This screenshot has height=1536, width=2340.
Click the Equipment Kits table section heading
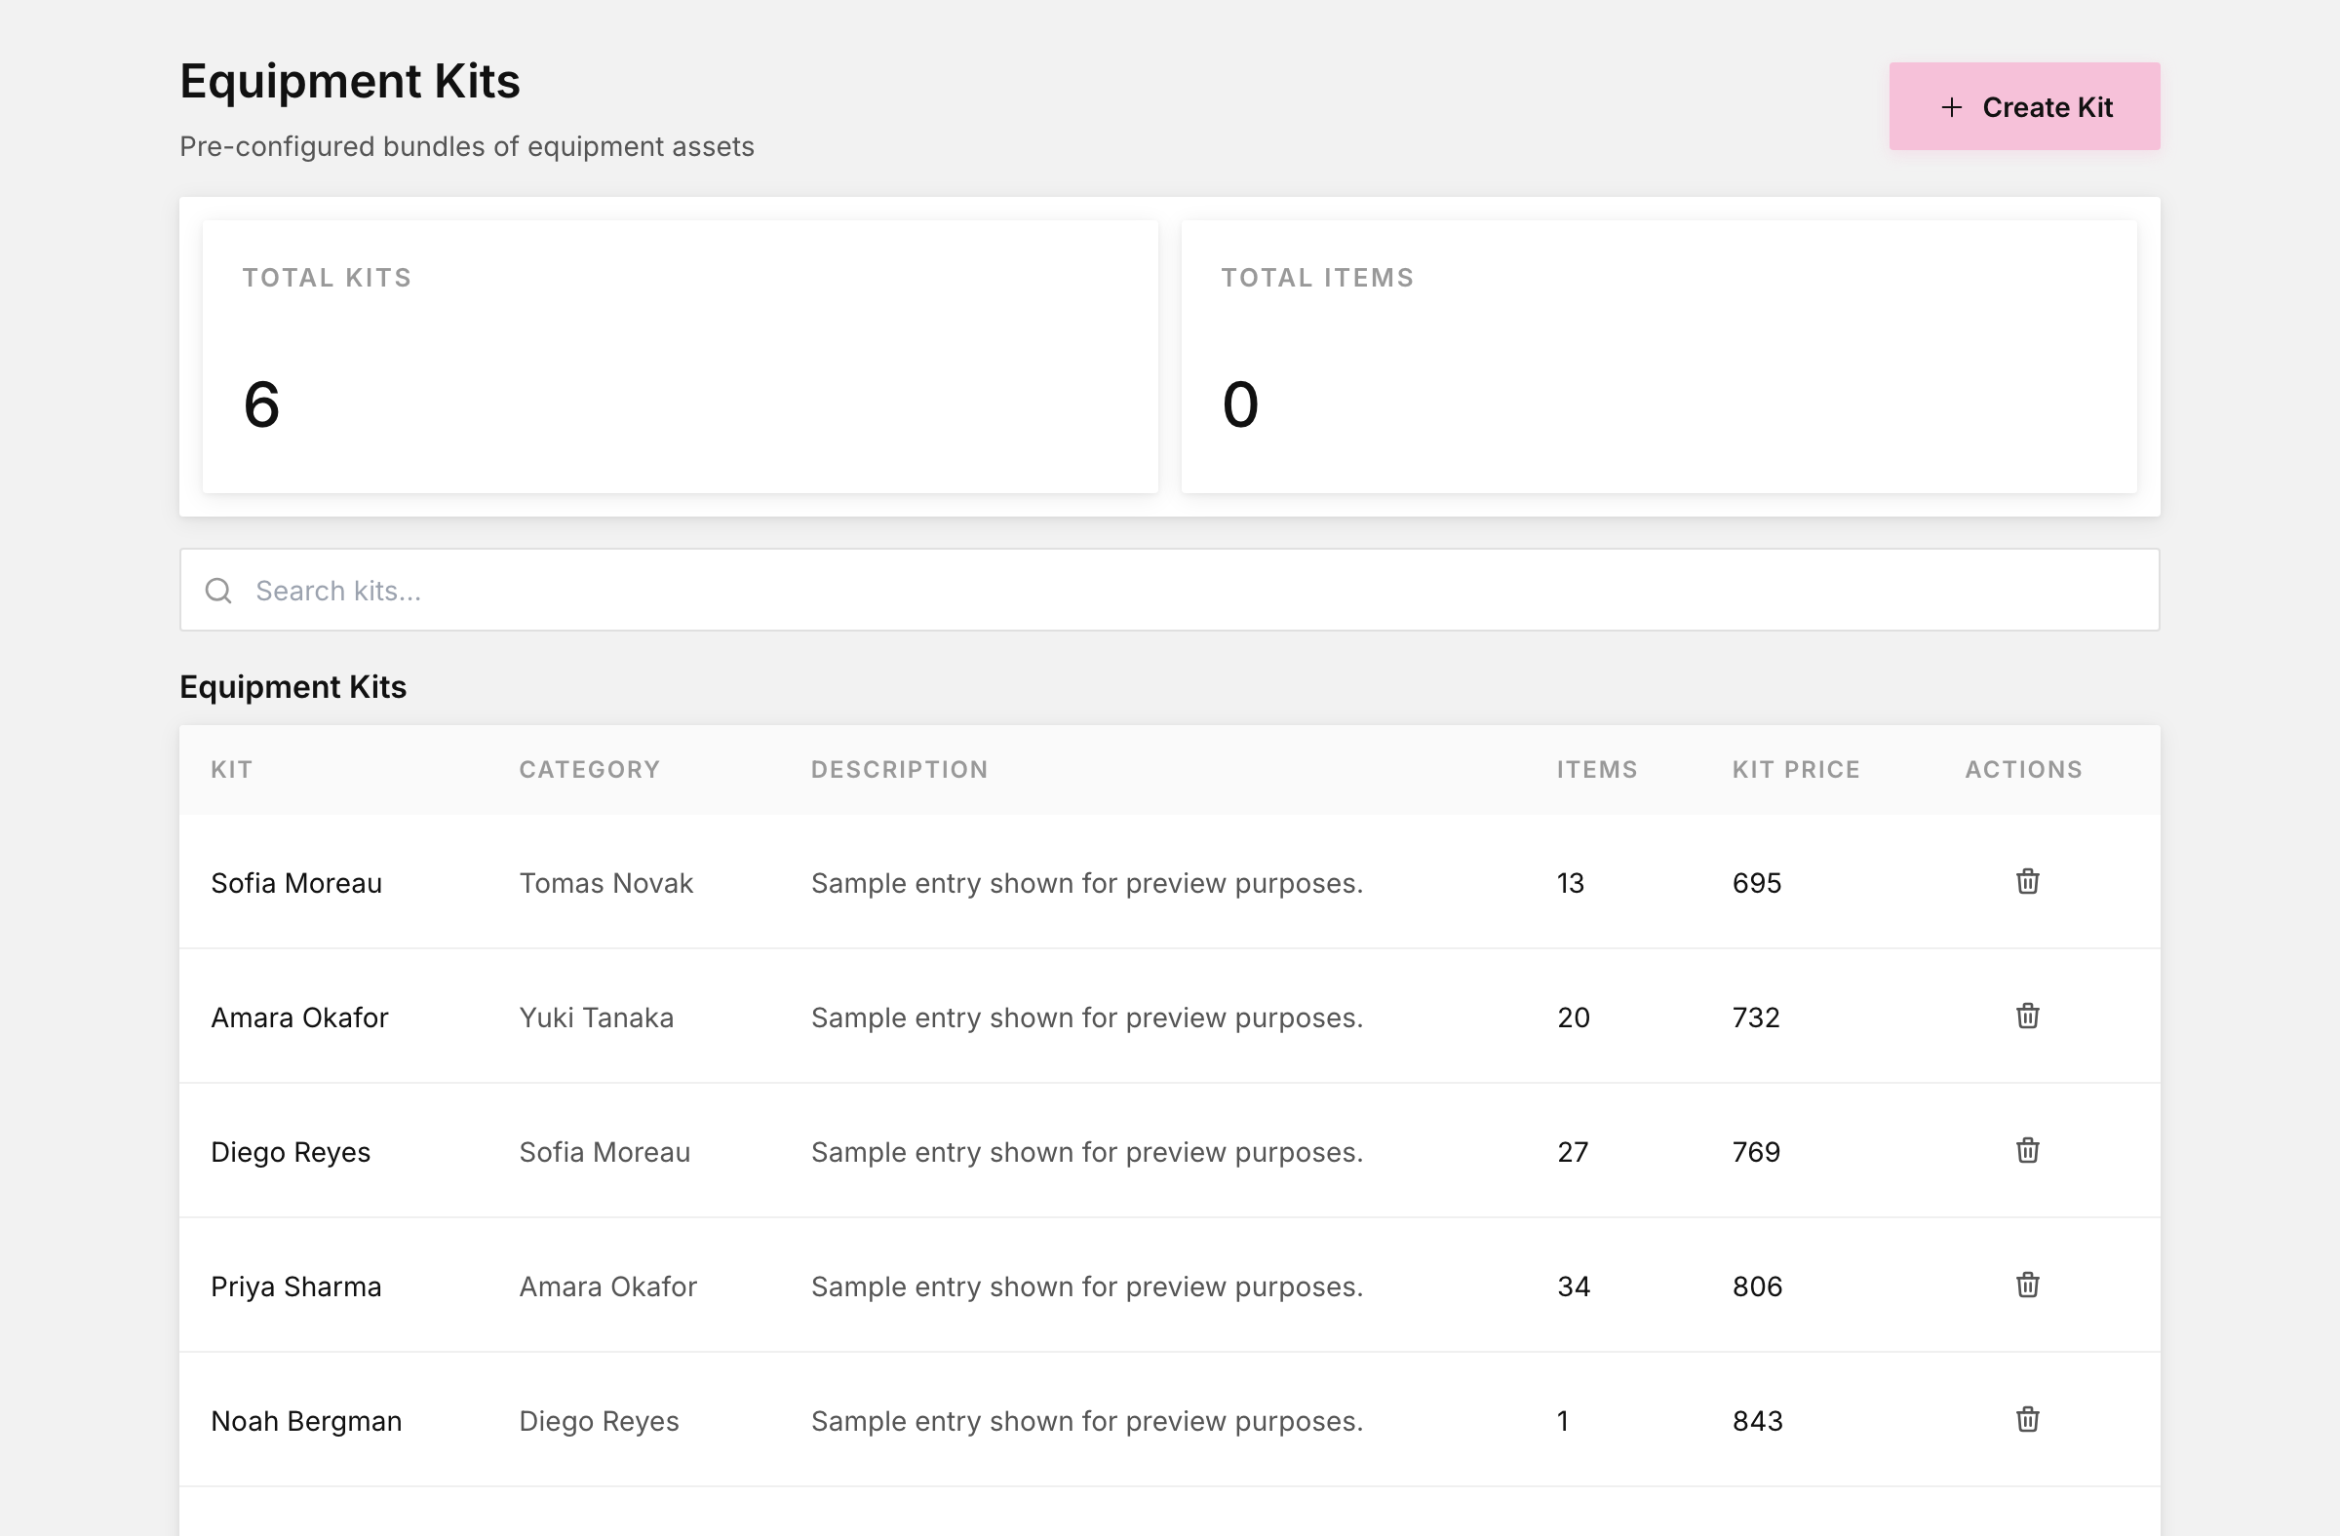click(x=293, y=686)
